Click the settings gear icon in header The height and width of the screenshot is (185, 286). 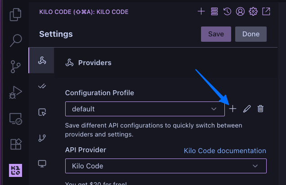coord(253,11)
